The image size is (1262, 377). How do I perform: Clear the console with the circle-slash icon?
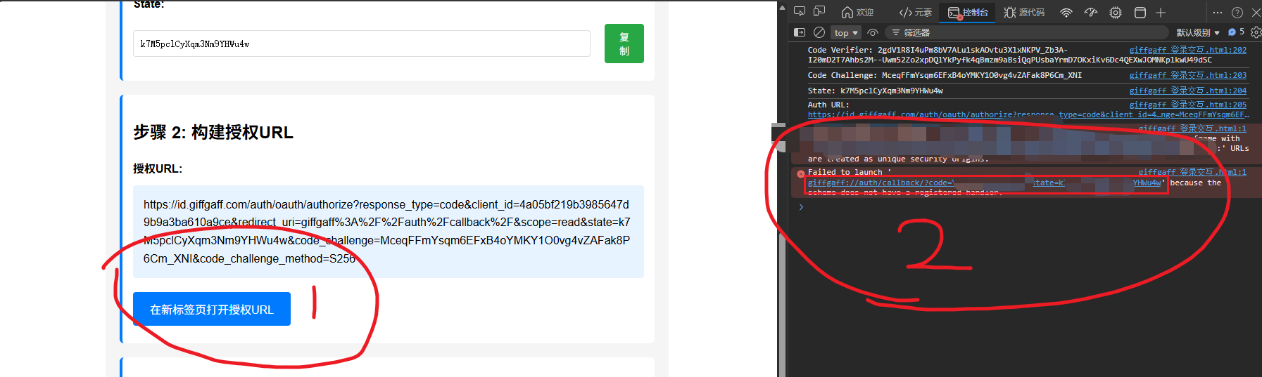click(x=819, y=32)
